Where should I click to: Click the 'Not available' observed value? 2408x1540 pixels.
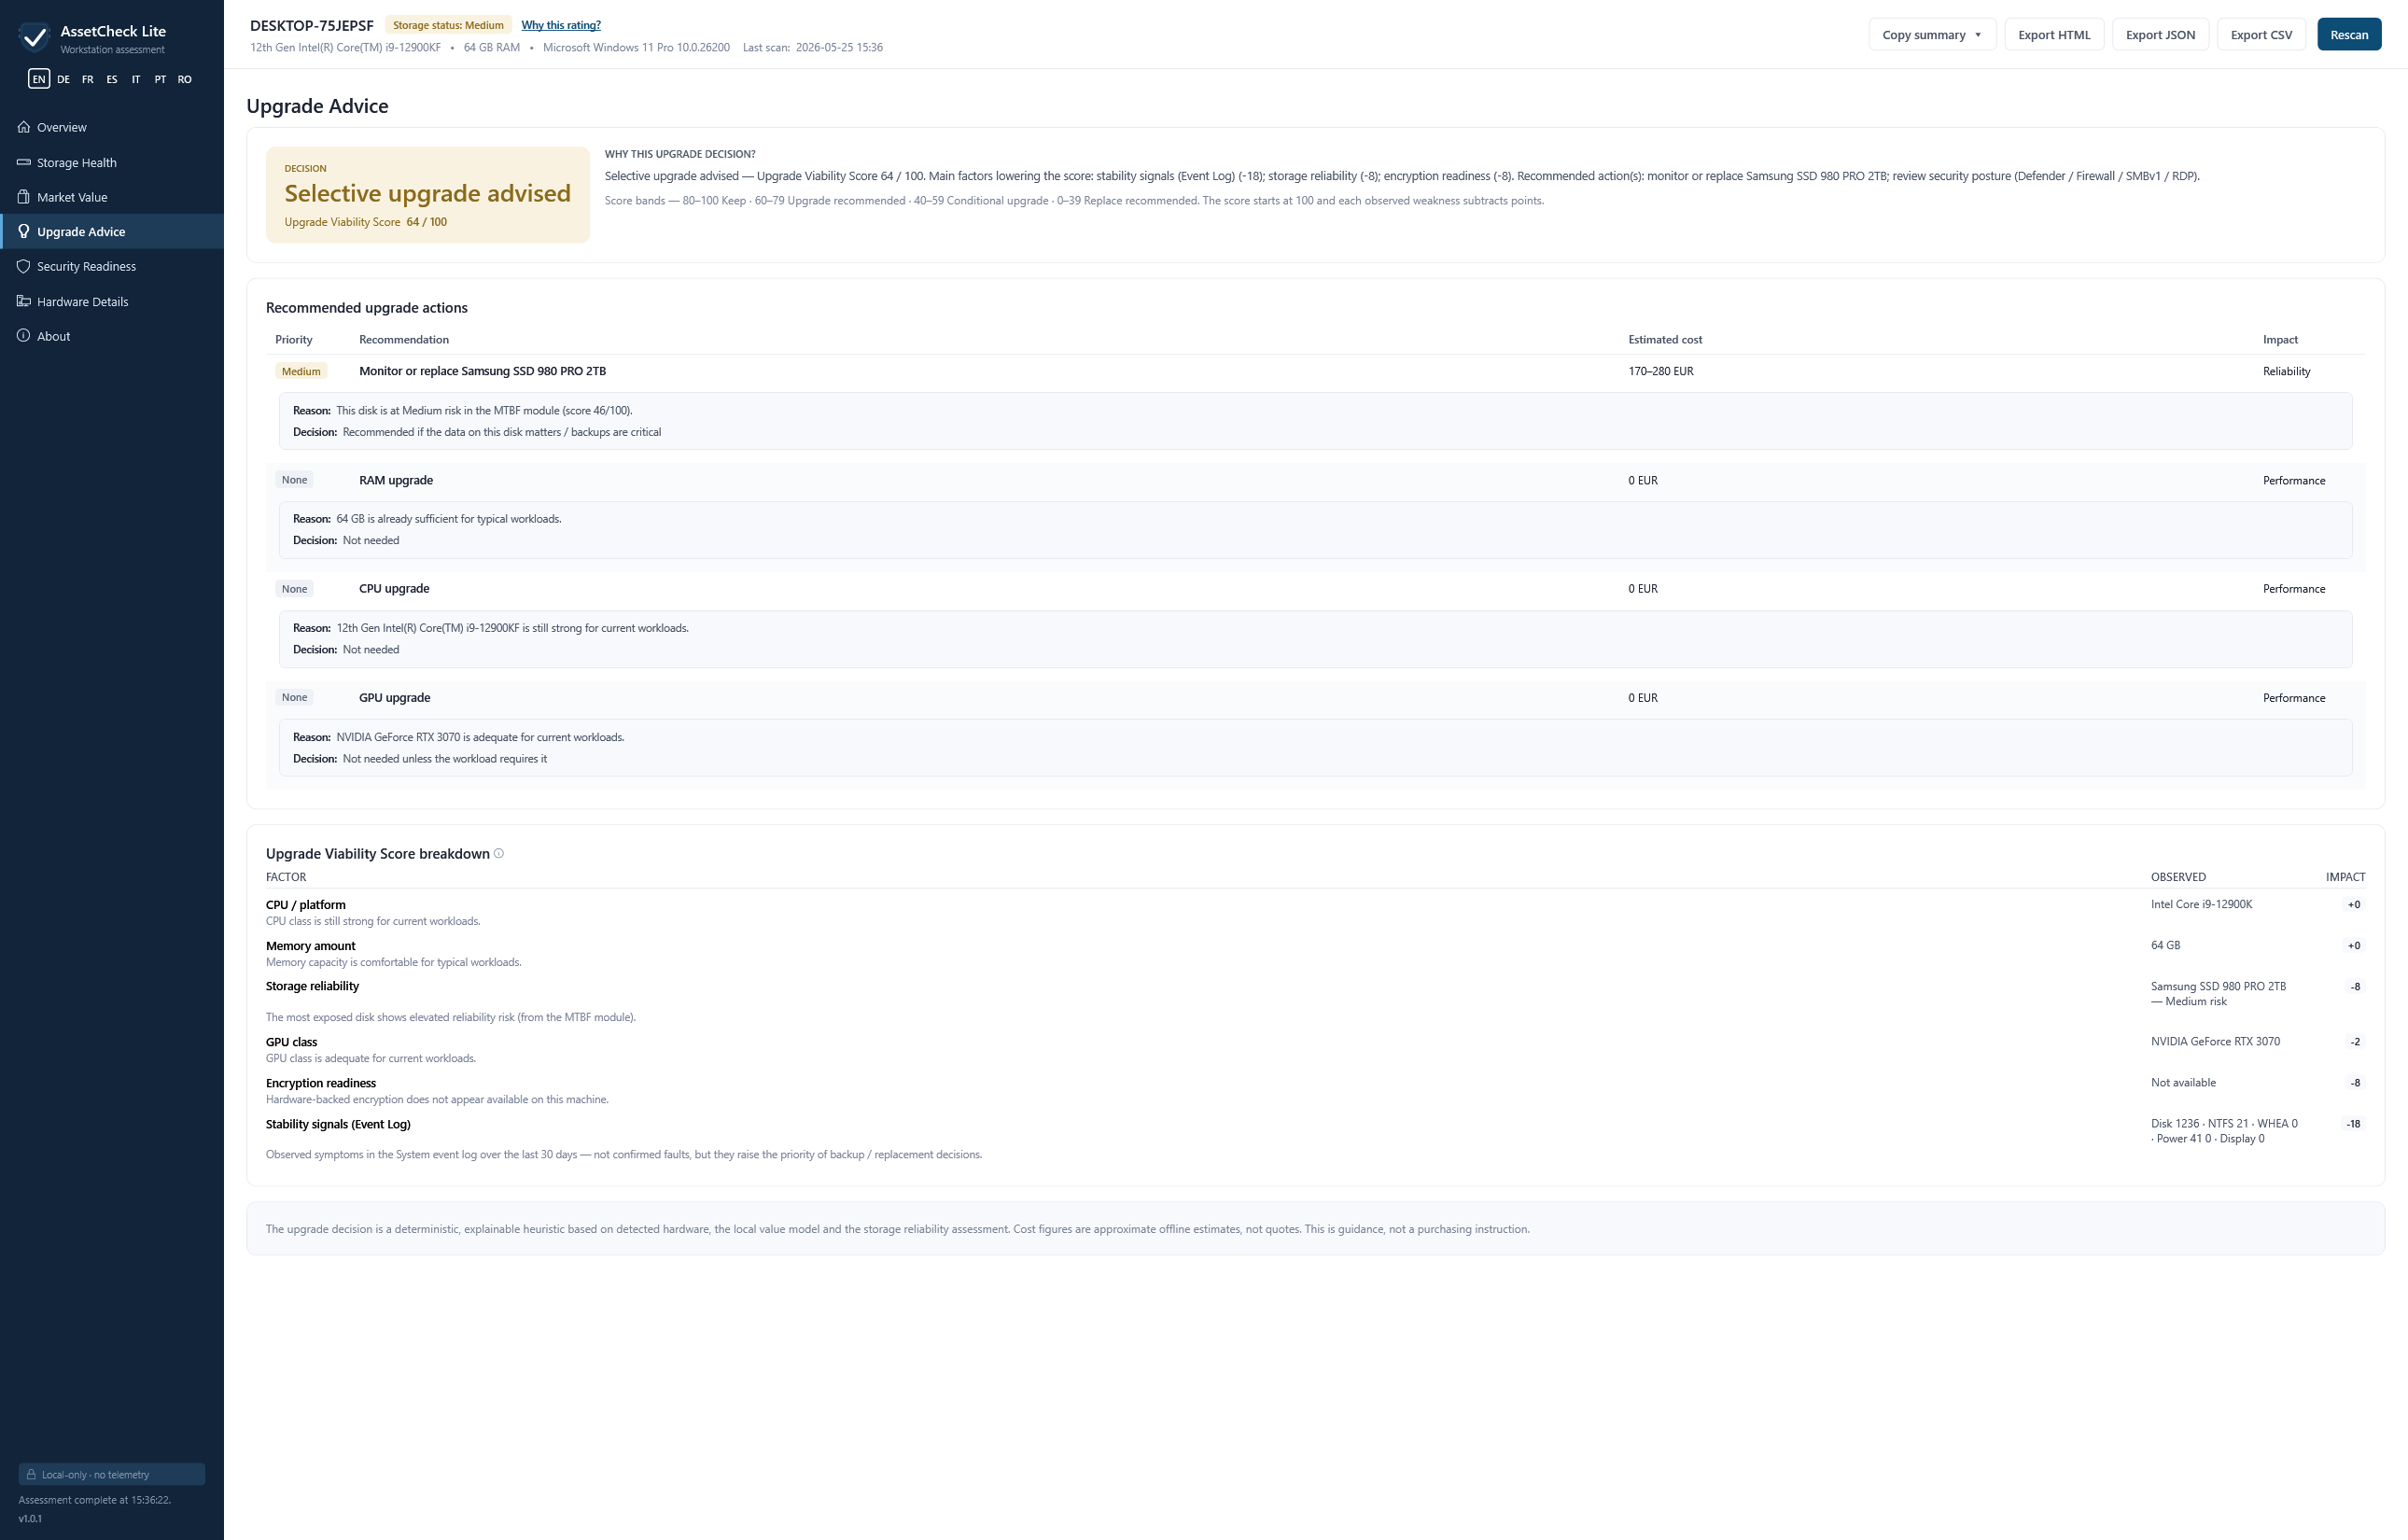tap(2183, 1083)
